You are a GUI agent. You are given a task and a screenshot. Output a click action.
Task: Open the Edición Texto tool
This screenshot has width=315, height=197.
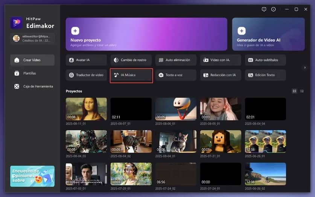pyautogui.click(x=265, y=75)
